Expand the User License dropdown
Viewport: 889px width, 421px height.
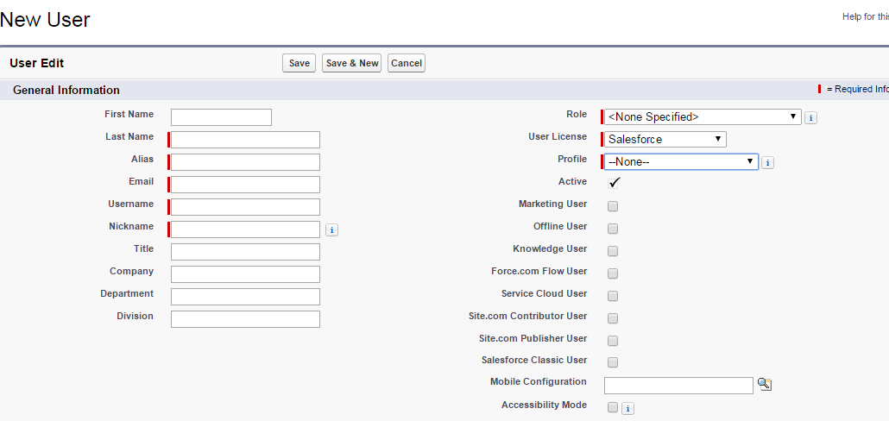[x=665, y=140]
